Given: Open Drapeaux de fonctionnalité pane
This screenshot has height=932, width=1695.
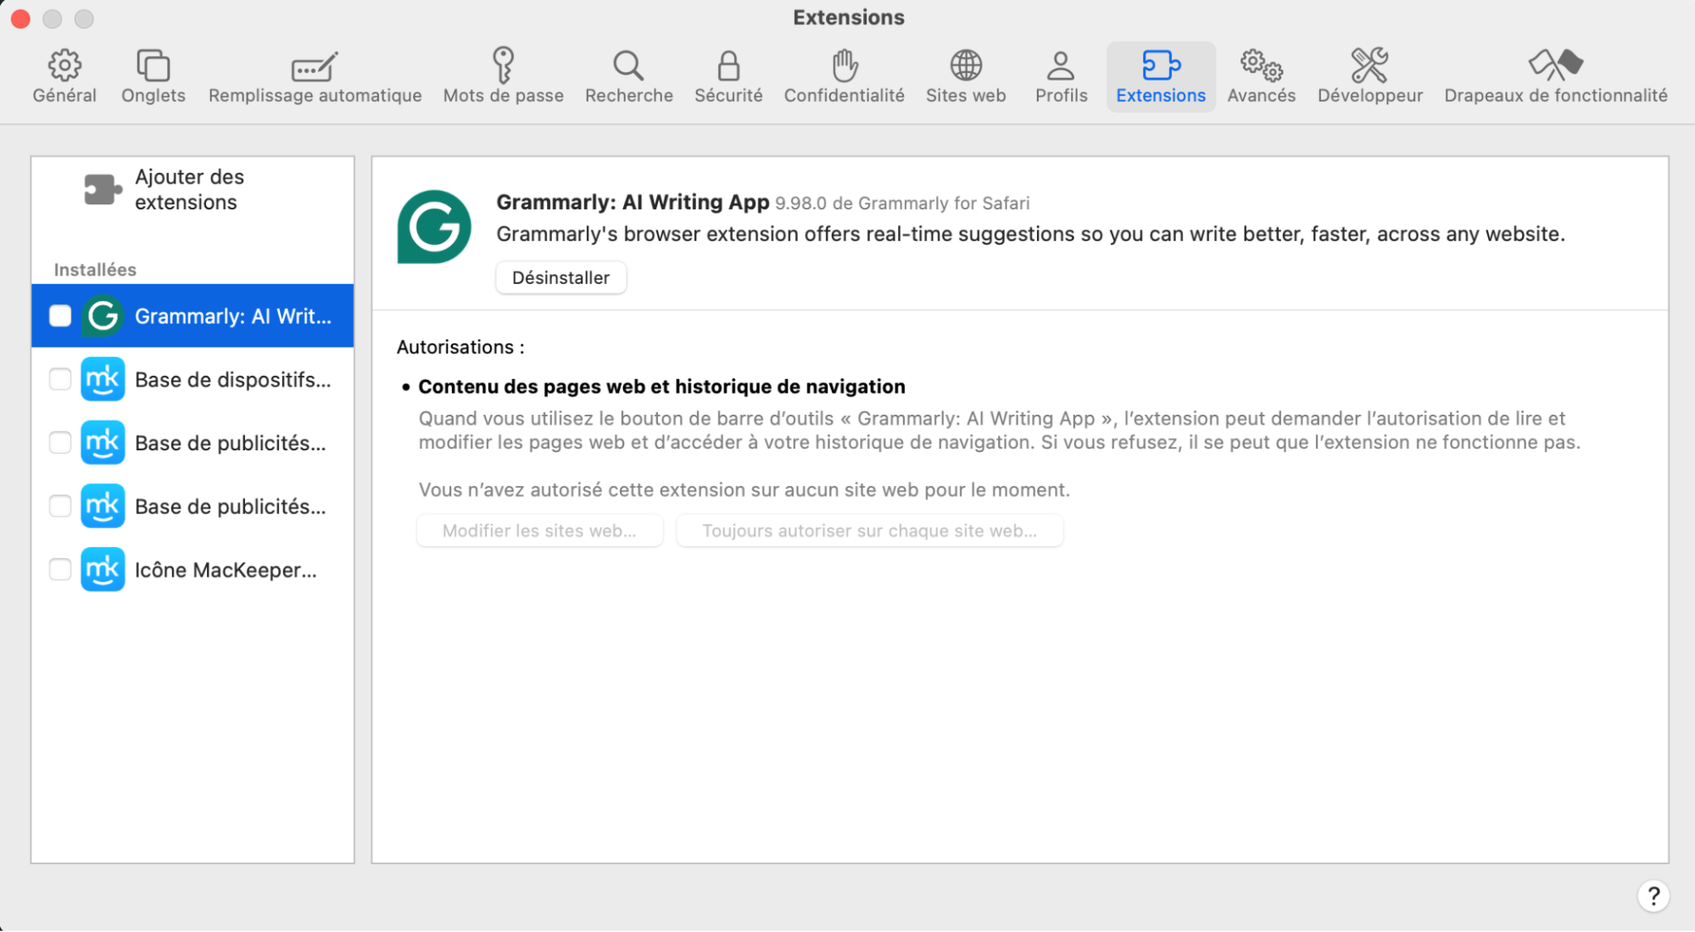Looking at the screenshot, I should pyautogui.click(x=1555, y=76).
